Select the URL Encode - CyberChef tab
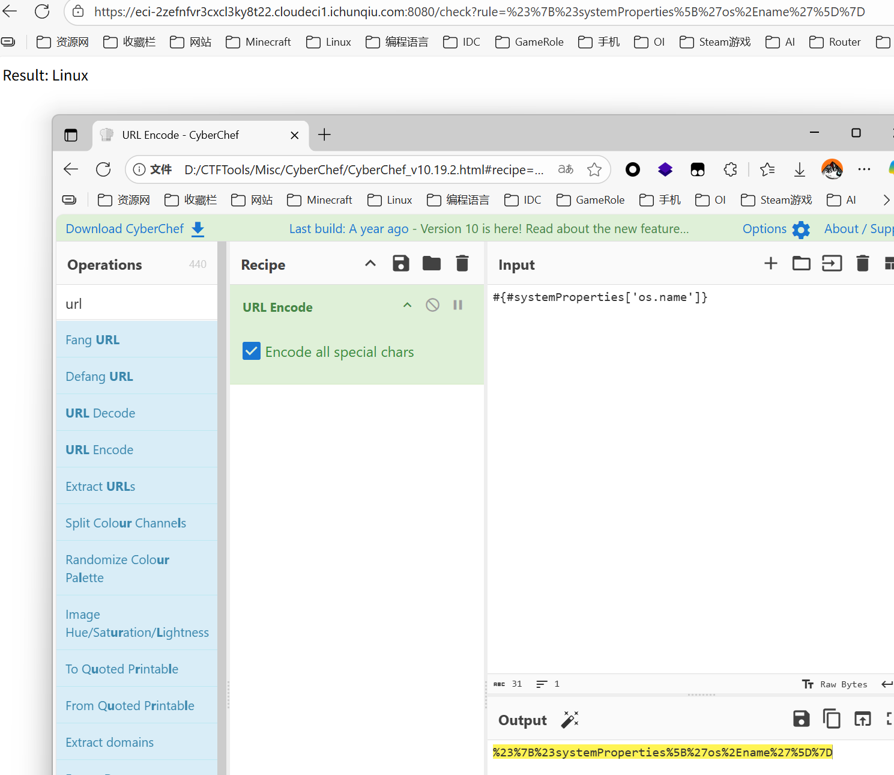The width and height of the screenshot is (894, 775). [x=180, y=135]
